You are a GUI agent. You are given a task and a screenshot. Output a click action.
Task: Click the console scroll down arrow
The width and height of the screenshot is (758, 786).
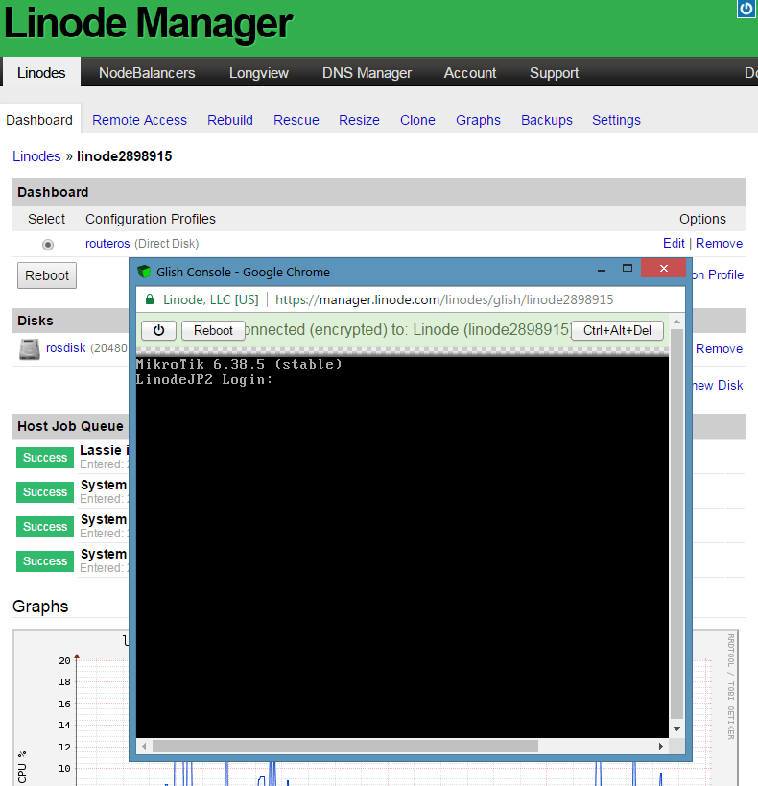(676, 730)
